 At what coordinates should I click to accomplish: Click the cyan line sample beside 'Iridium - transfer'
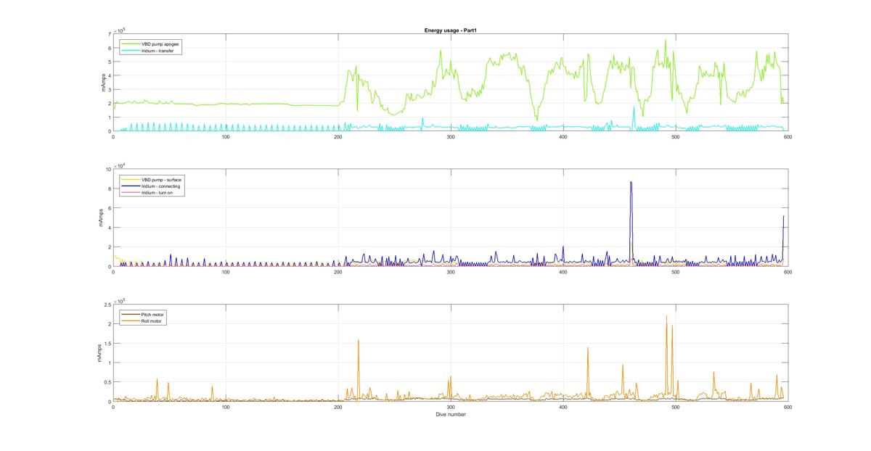tap(130, 51)
